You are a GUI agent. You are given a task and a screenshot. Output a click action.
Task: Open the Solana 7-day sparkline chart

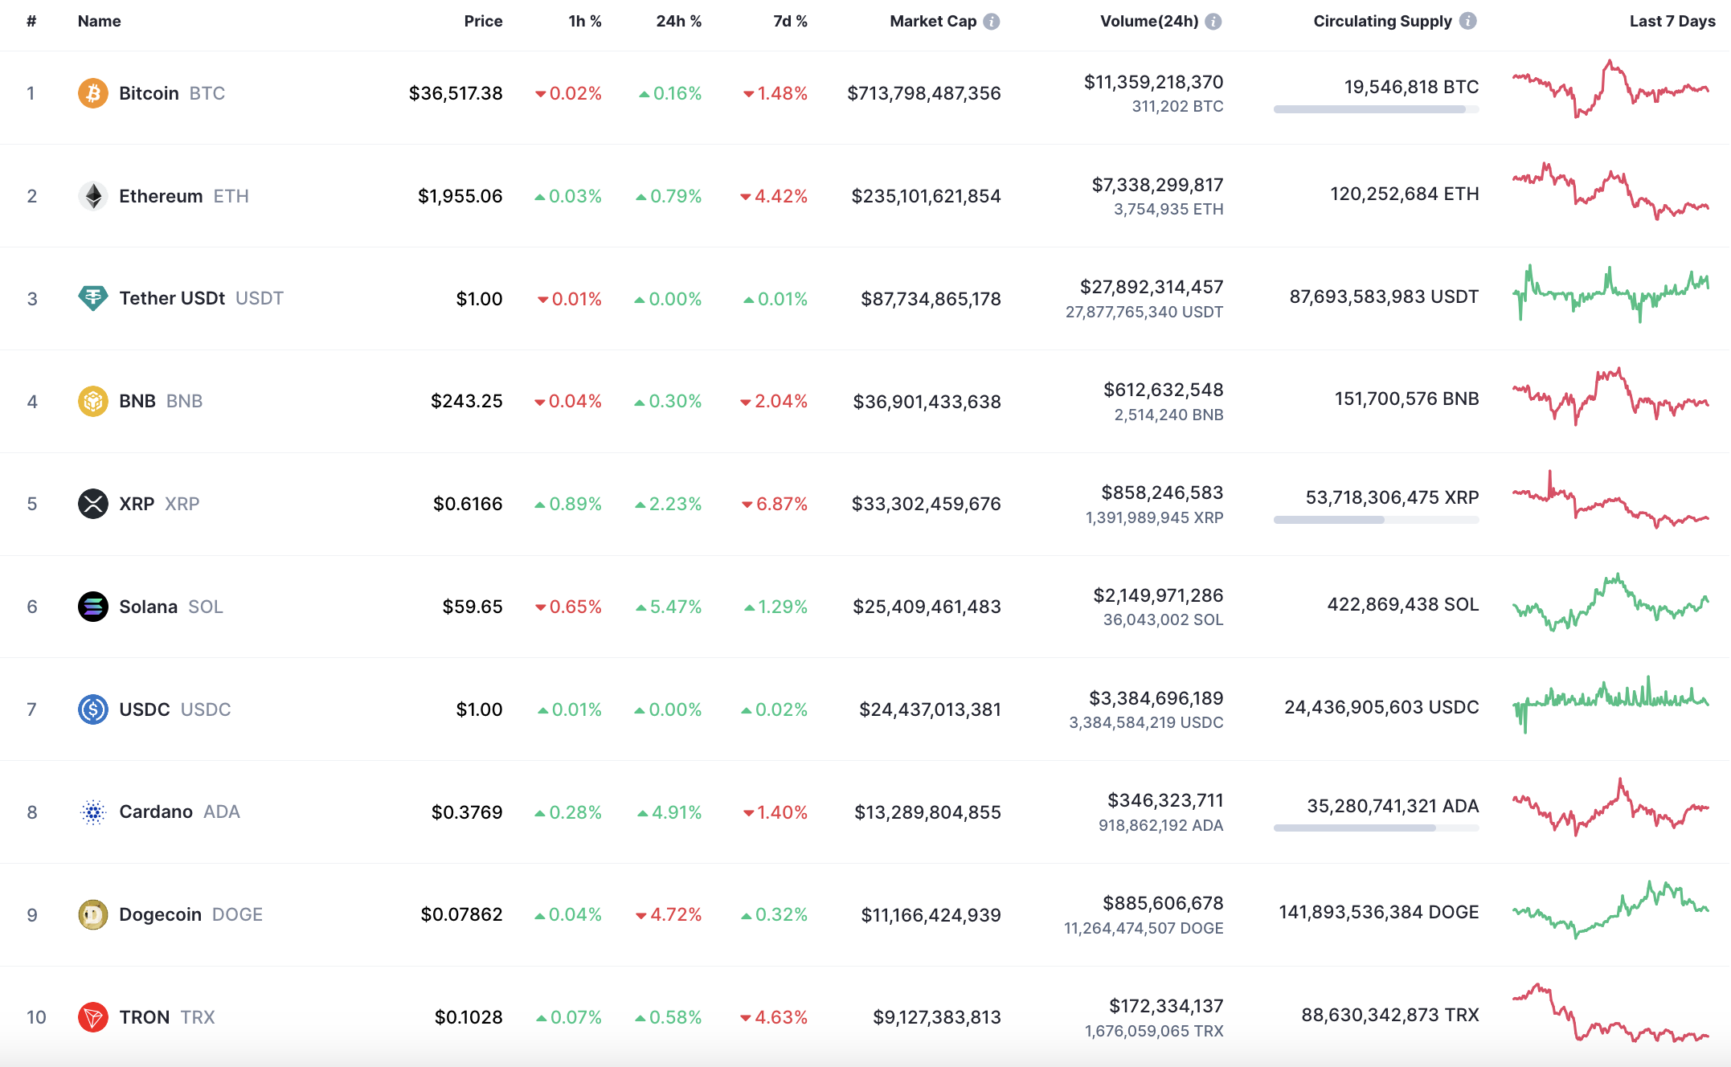tap(1610, 603)
